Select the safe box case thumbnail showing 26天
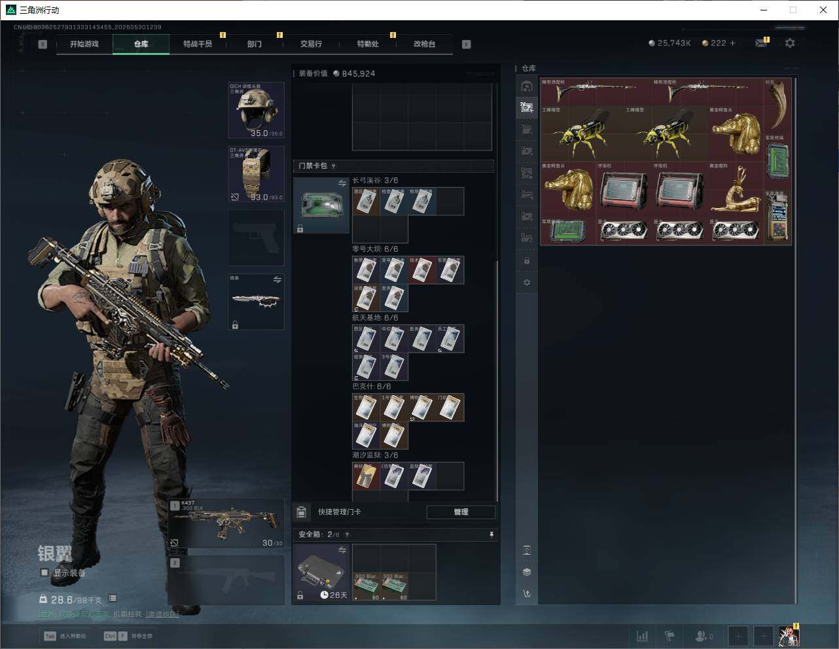The width and height of the screenshot is (839, 649). tap(321, 572)
